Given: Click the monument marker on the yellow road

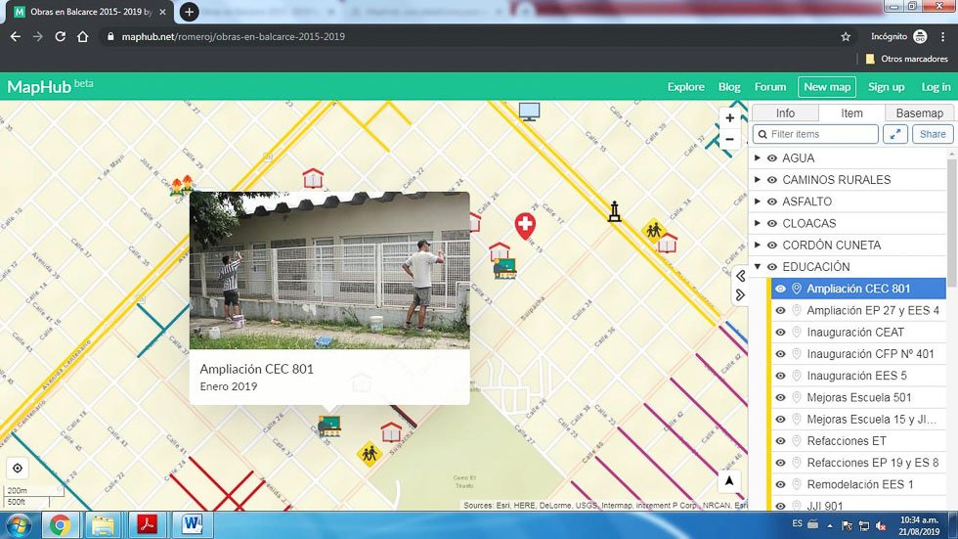Looking at the screenshot, I should pos(615,211).
